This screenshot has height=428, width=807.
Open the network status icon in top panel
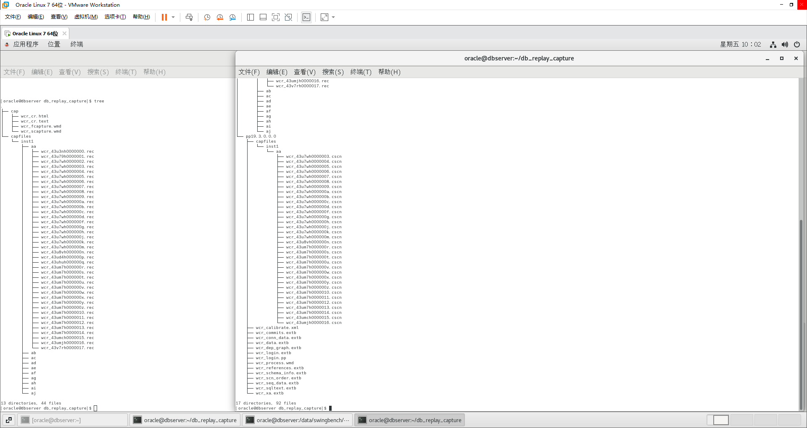[773, 44]
